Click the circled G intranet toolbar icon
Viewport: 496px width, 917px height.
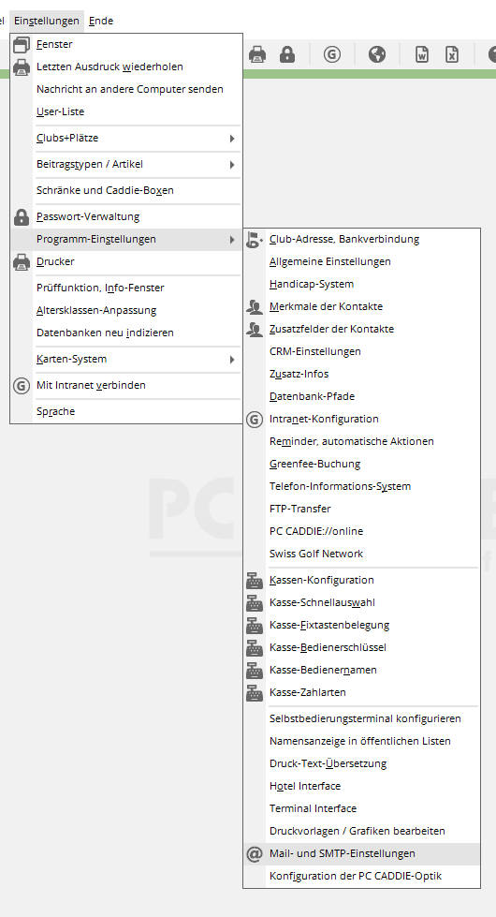[x=332, y=54]
